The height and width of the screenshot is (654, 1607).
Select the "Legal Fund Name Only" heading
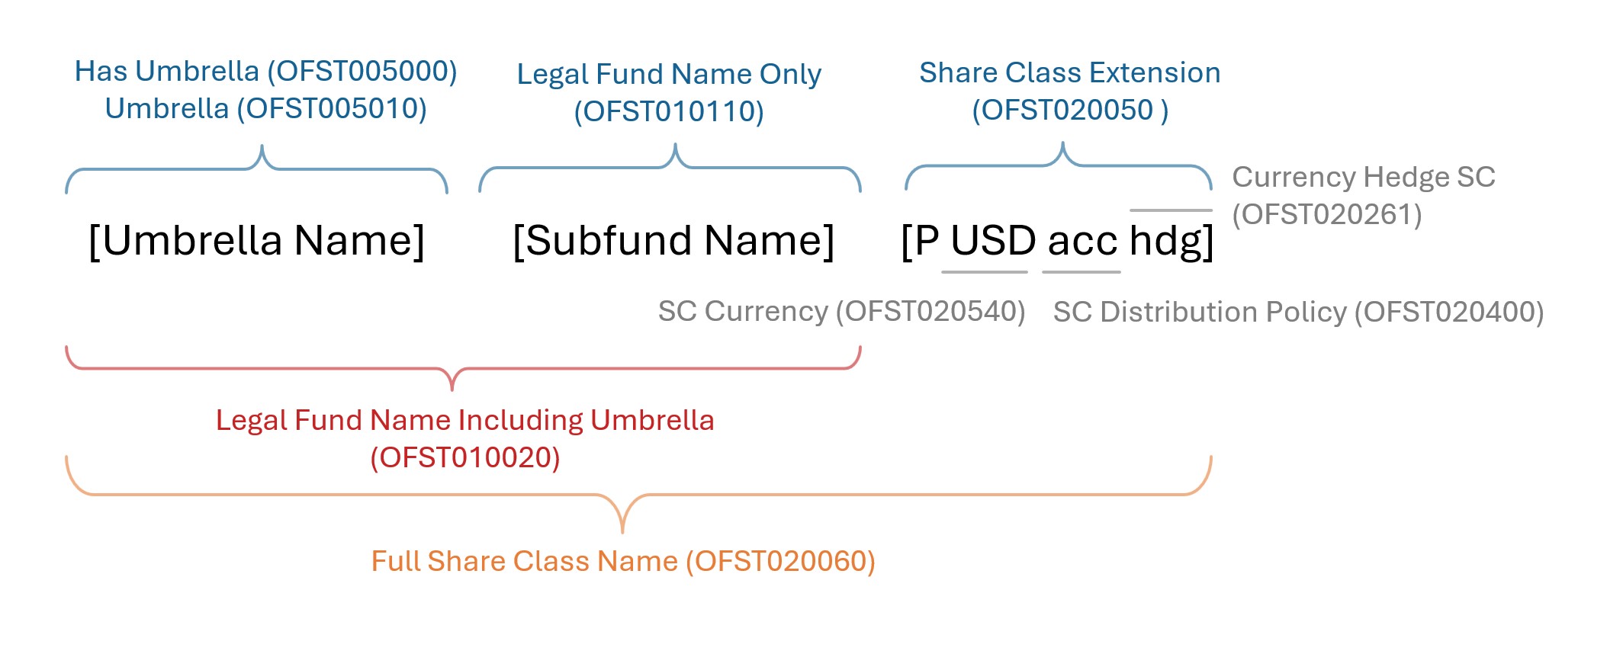point(669,75)
